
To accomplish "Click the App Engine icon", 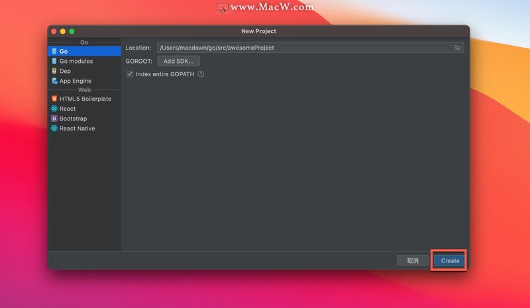I will [x=54, y=81].
